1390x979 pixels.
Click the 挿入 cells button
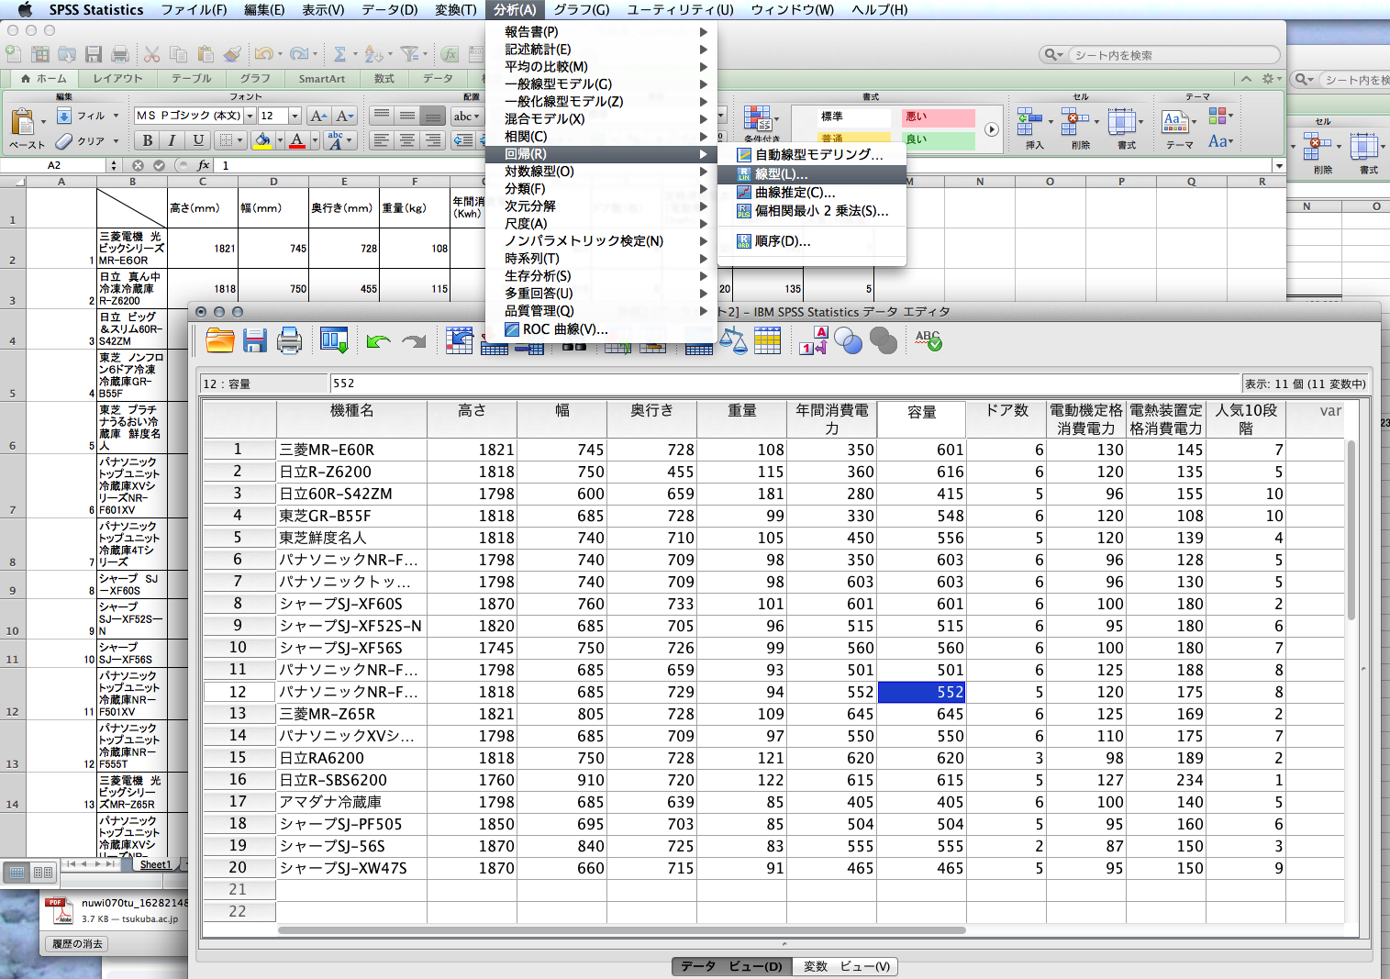point(1034,128)
